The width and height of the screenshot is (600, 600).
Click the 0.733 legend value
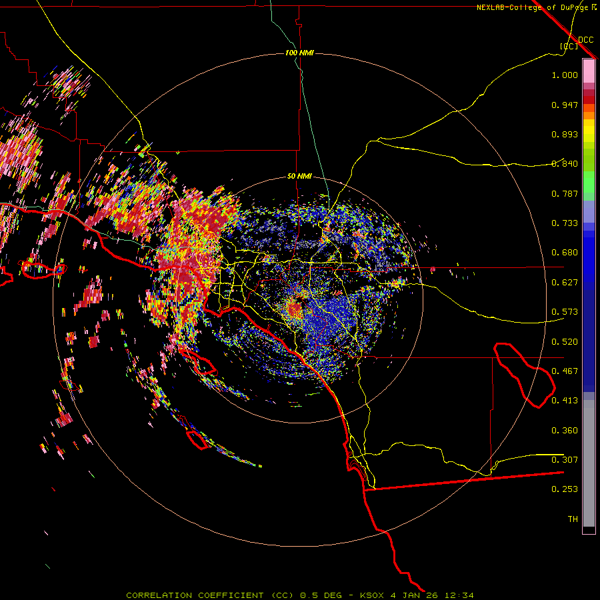(x=565, y=223)
